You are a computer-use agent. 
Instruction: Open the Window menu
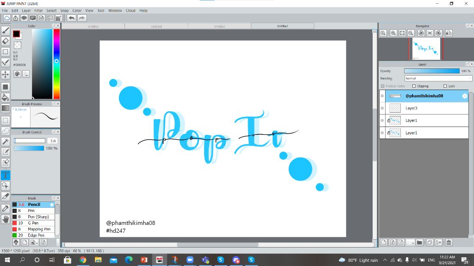coord(115,11)
